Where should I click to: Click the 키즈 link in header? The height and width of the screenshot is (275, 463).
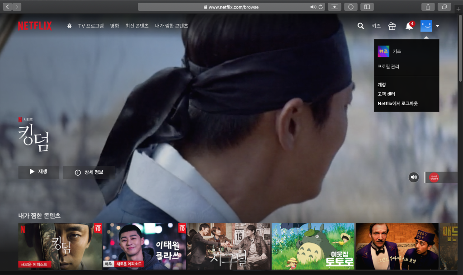coord(376,26)
